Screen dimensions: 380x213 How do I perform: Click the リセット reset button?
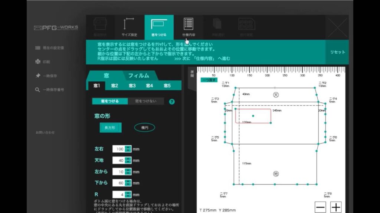click(337, 52)
